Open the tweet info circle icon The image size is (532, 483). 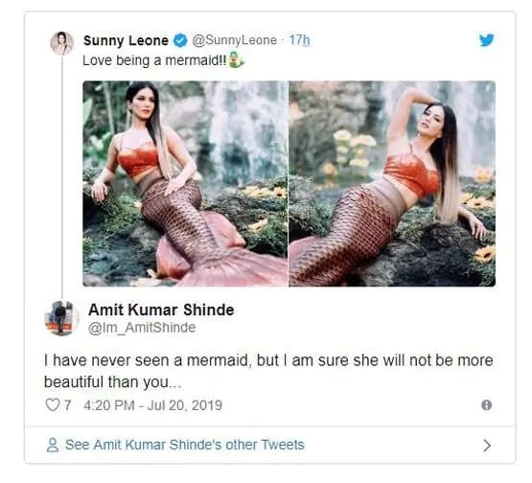coord(487,405)
